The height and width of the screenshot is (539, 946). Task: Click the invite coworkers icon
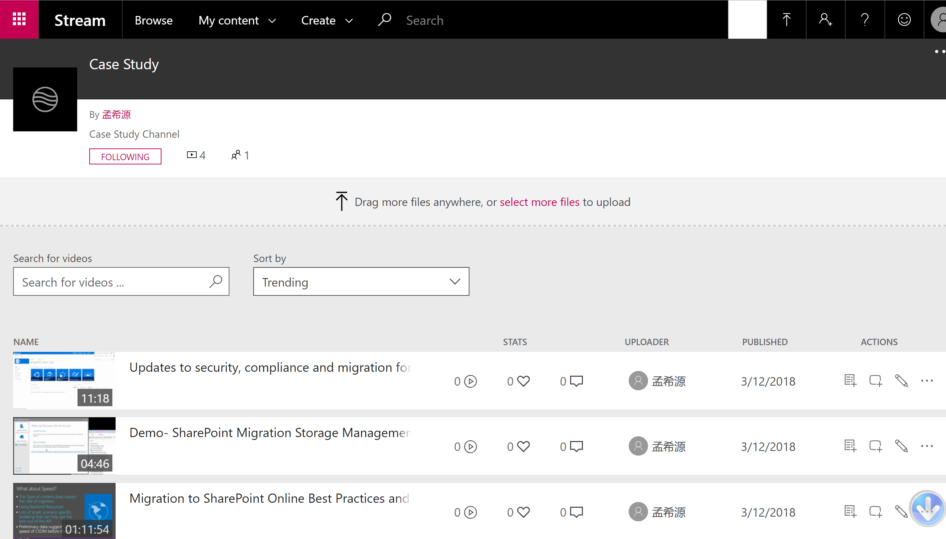point(825,19)
